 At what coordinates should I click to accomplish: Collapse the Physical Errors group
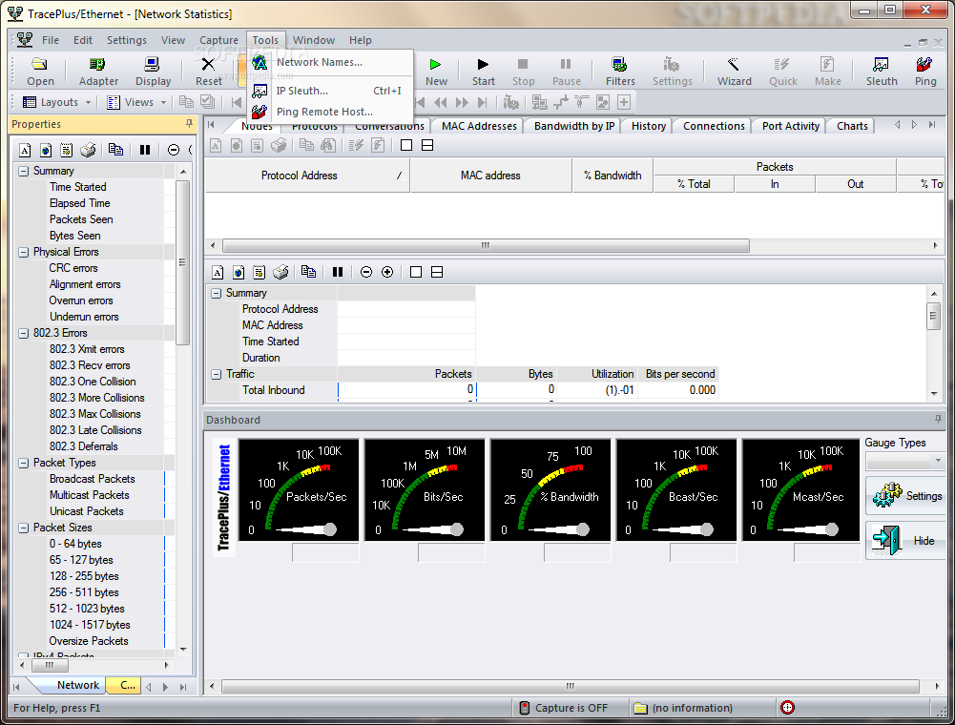coord(24,252)
